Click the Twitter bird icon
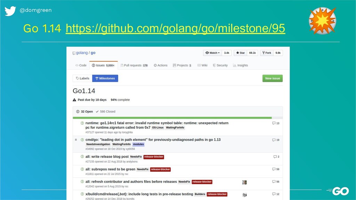 10,11
